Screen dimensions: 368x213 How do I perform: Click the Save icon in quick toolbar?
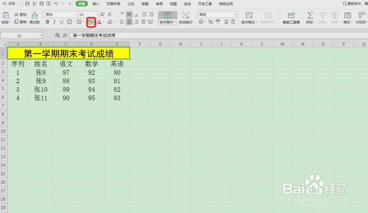coord(28,4)
